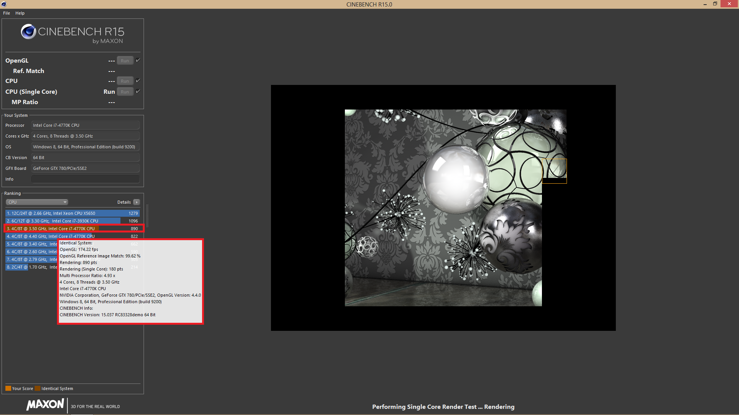Click the CB Version field 64 Bit
739x415 pixels.
pyautogui.click(x=85, y=158)
